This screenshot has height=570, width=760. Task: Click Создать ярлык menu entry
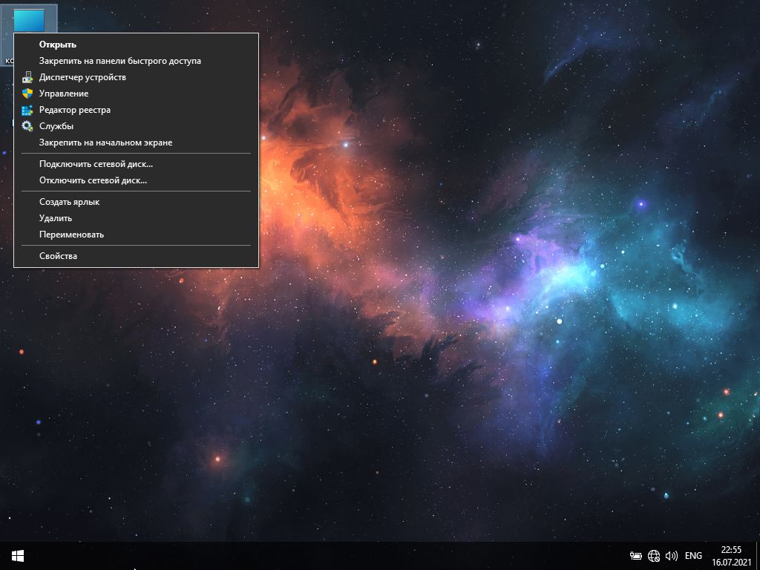click(x=69, y=202)
